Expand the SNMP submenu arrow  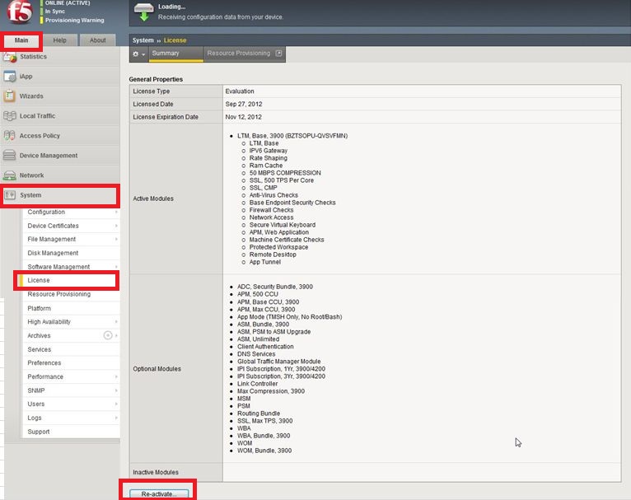tap(116, 390)
